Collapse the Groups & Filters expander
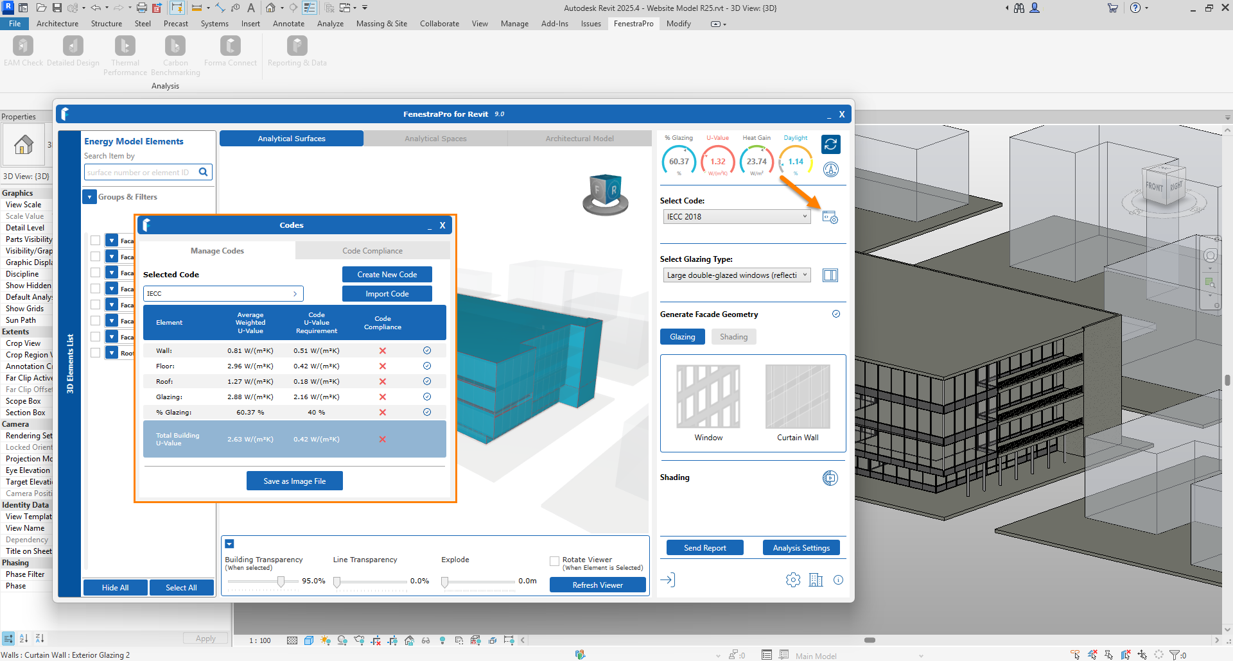Image resolution: width=1233 pixels, height=661 pixels. tap(89, 197)
